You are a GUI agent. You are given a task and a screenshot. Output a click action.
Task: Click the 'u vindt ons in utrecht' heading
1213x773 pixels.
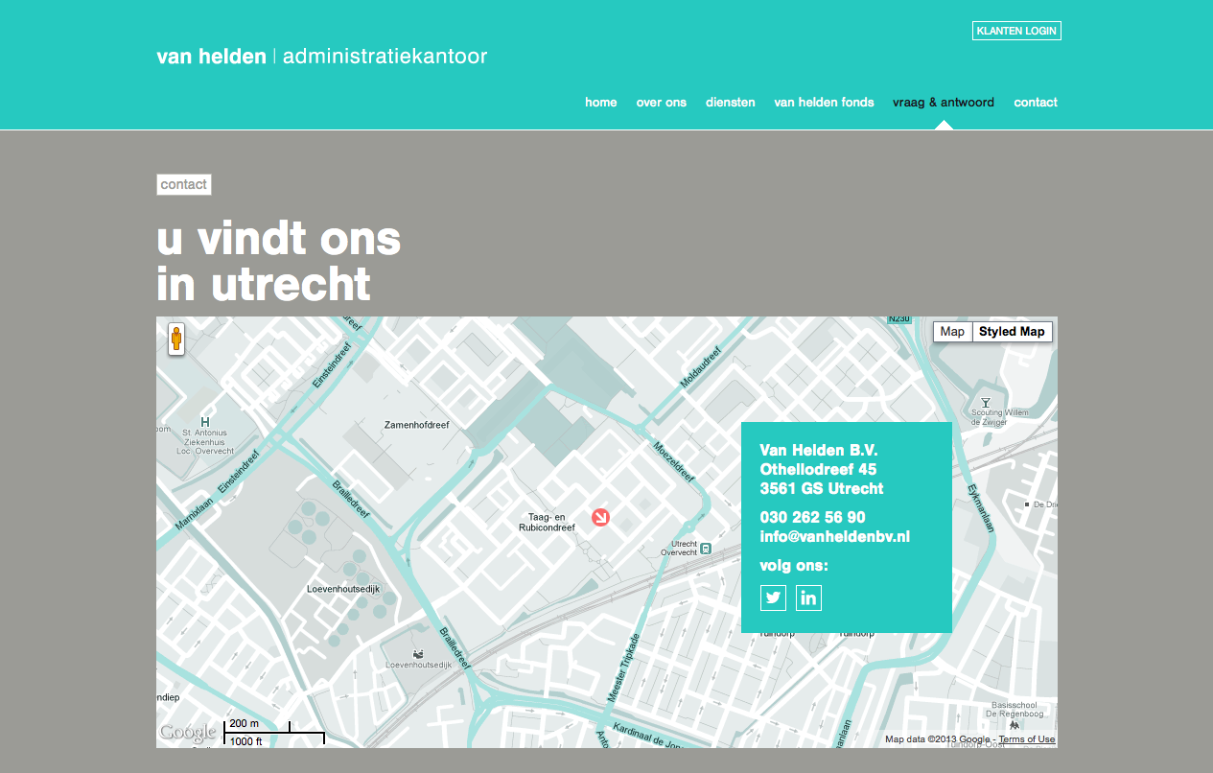click(279, 261)
